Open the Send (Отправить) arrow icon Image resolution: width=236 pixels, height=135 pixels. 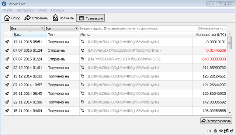tap(27, 18)
